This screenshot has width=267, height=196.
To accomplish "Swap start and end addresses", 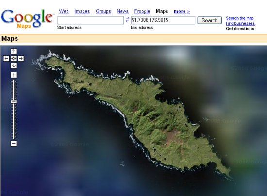I will coord(127,20).
